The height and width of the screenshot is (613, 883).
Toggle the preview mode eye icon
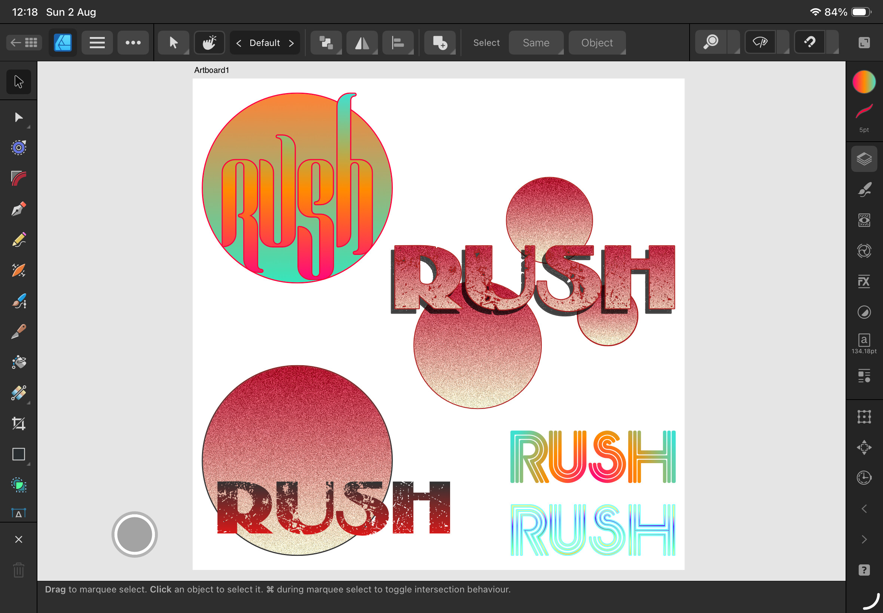click(760, 42)
